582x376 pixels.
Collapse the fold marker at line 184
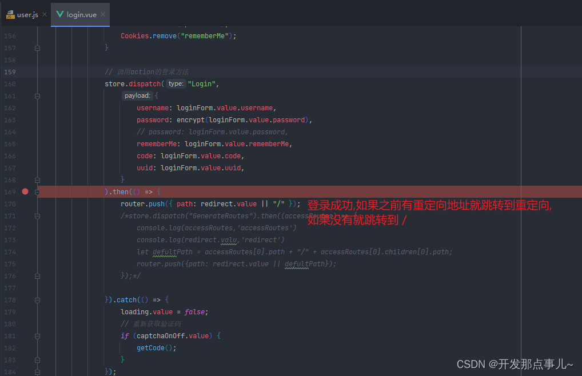(x=38, y=372)
